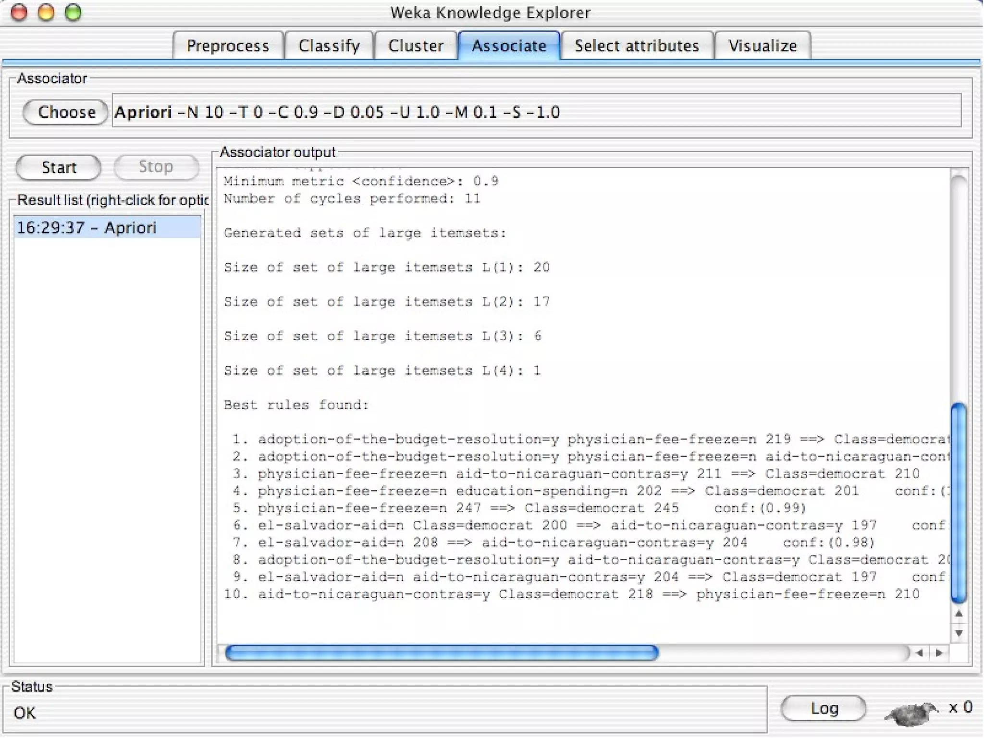The width and height of the screenshot is (984, 738).
Task: Click the Apriori options text field
Action: click(536, 111)
